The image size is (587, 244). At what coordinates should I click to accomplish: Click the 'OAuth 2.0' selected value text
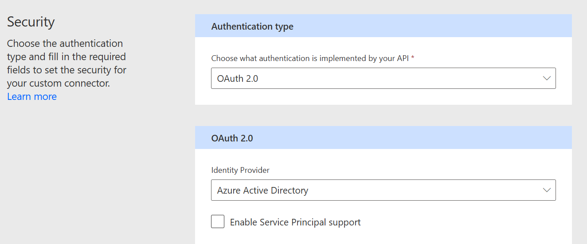pos(237,79)
